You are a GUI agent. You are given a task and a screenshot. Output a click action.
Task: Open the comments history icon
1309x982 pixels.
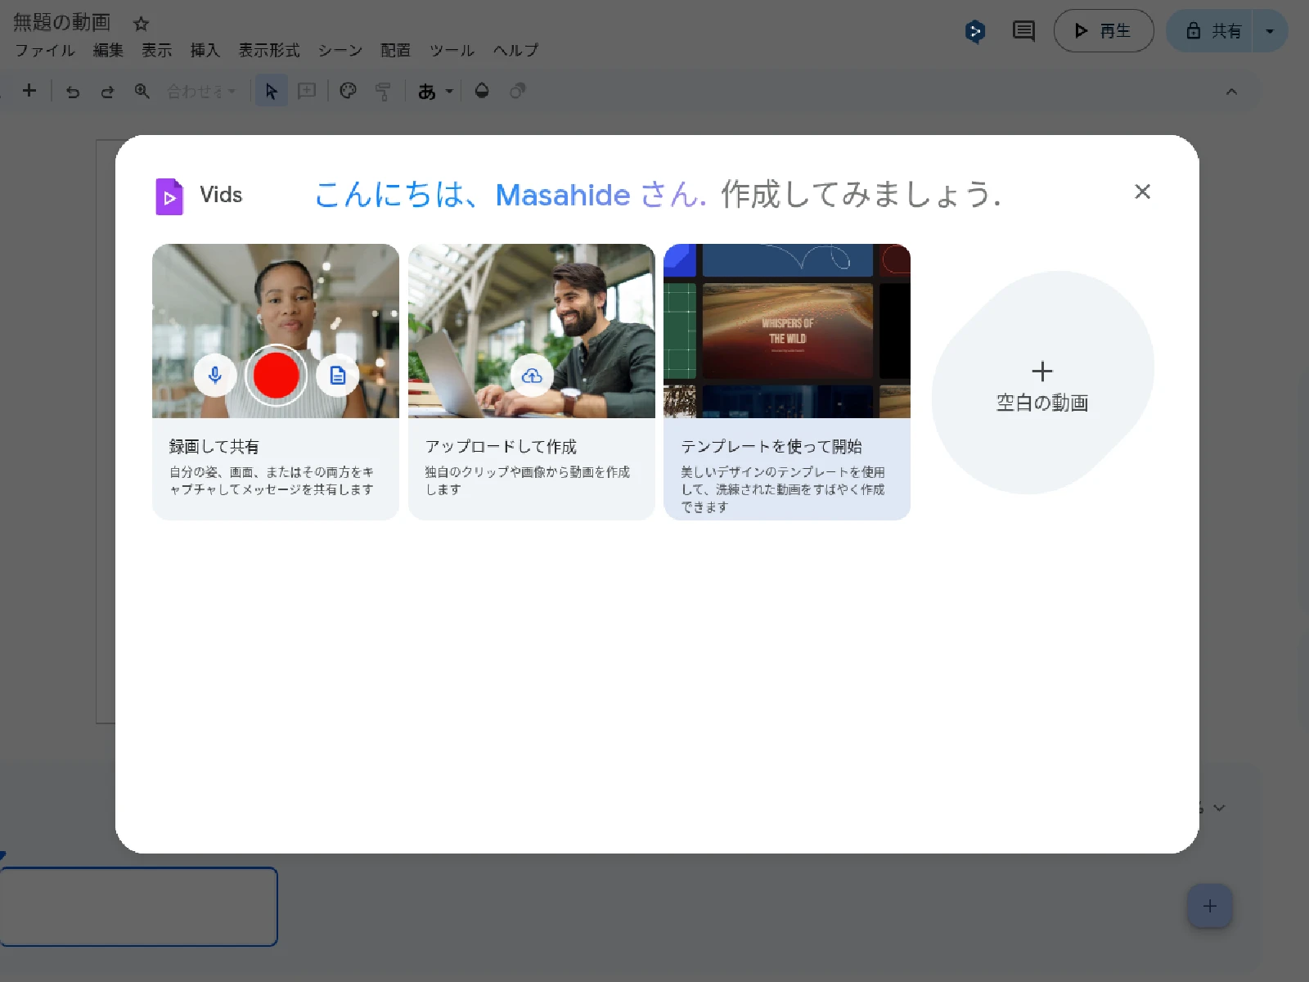pos(1023,31)
